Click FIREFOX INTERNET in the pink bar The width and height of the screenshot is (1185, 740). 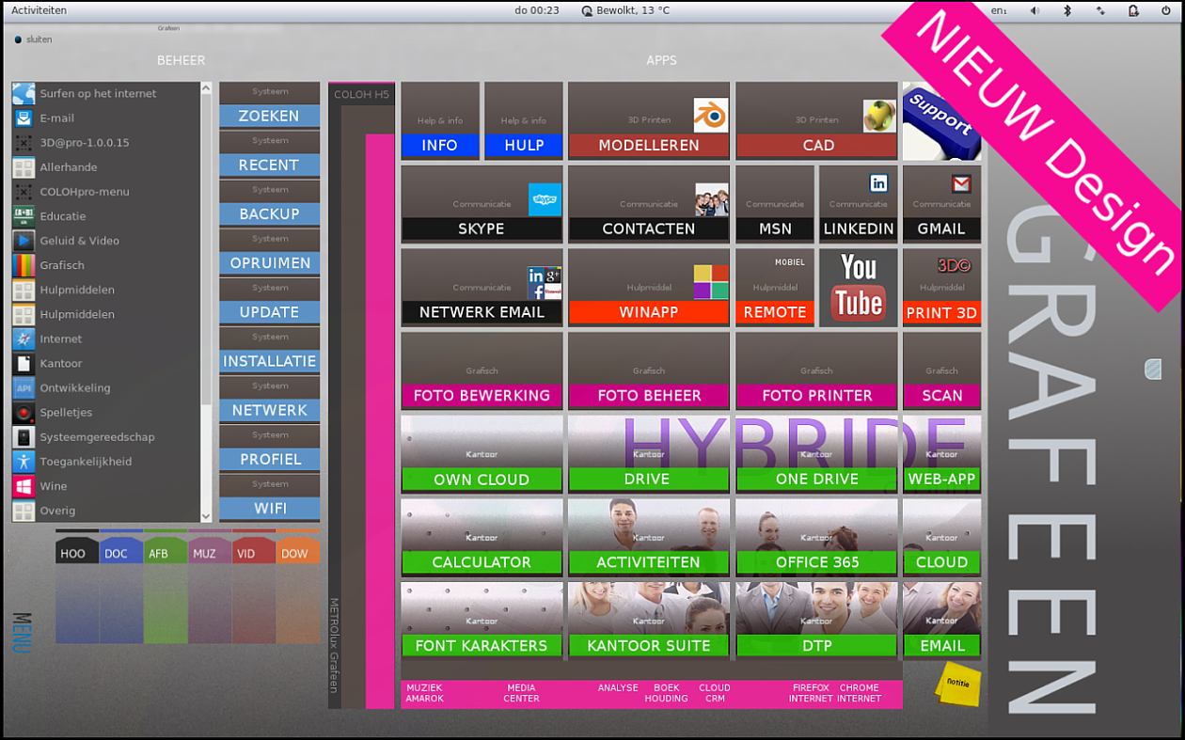click(811, 693)
